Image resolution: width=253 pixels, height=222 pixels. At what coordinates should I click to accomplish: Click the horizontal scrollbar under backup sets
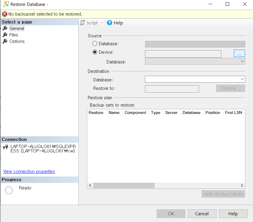[123, 185]
